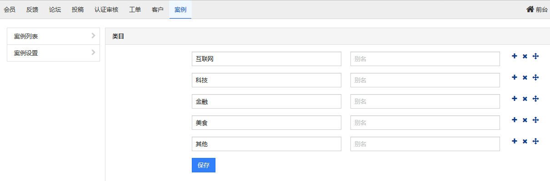Click the X icon next to 金融
Screen dimensions: 550x181
click(525, 99)
